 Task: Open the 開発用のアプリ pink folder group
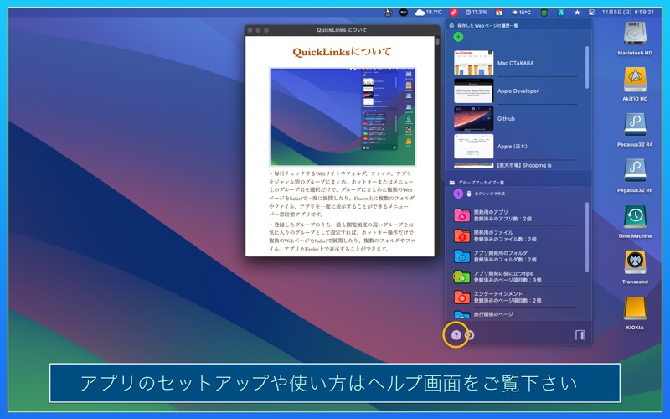coord(515,215)
